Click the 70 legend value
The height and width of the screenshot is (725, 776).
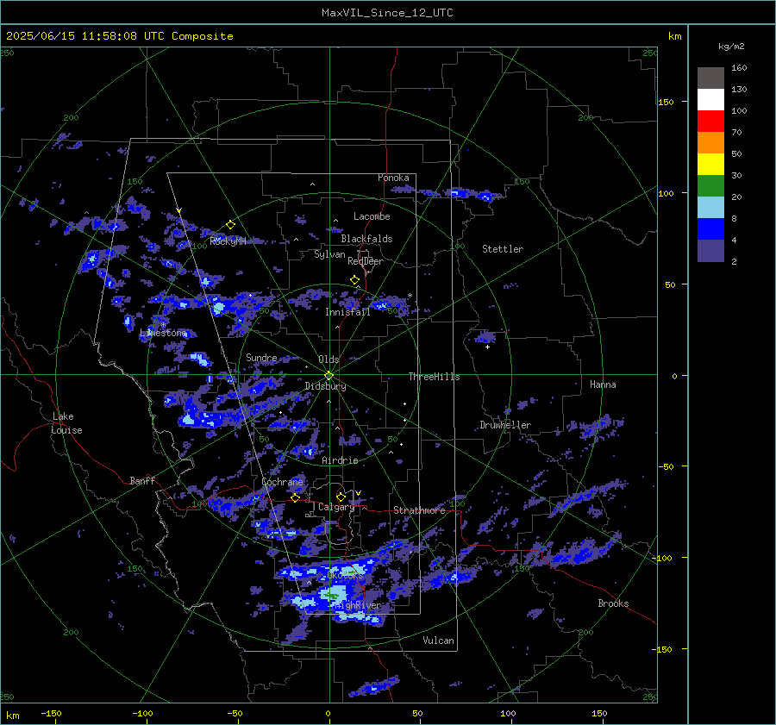(x=736, y=132)
